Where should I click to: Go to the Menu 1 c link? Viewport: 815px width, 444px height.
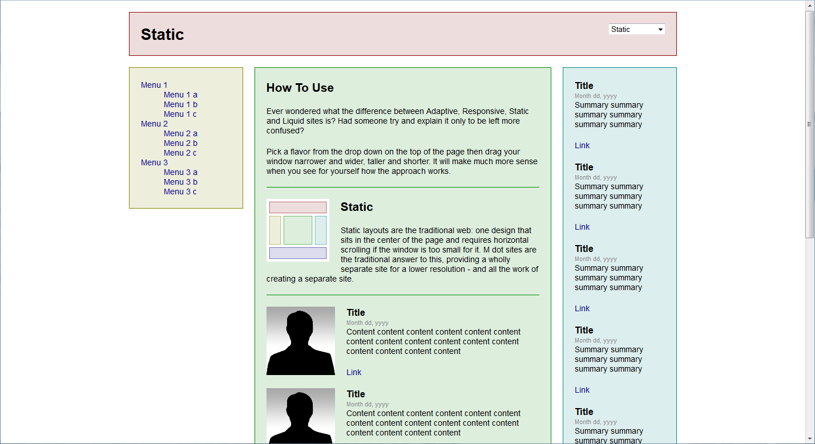tap(180, 114)
